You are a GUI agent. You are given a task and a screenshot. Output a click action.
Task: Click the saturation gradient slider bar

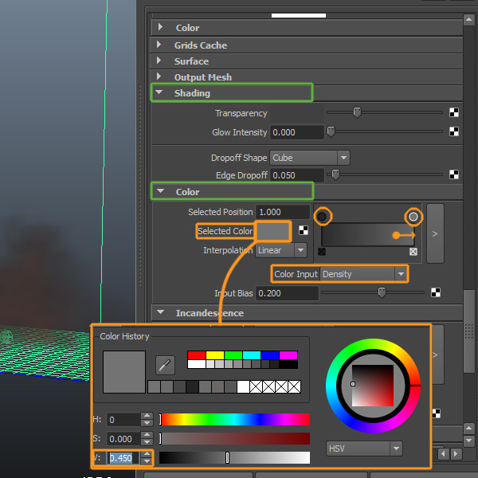pyautogui.click(x=234, y=439)
